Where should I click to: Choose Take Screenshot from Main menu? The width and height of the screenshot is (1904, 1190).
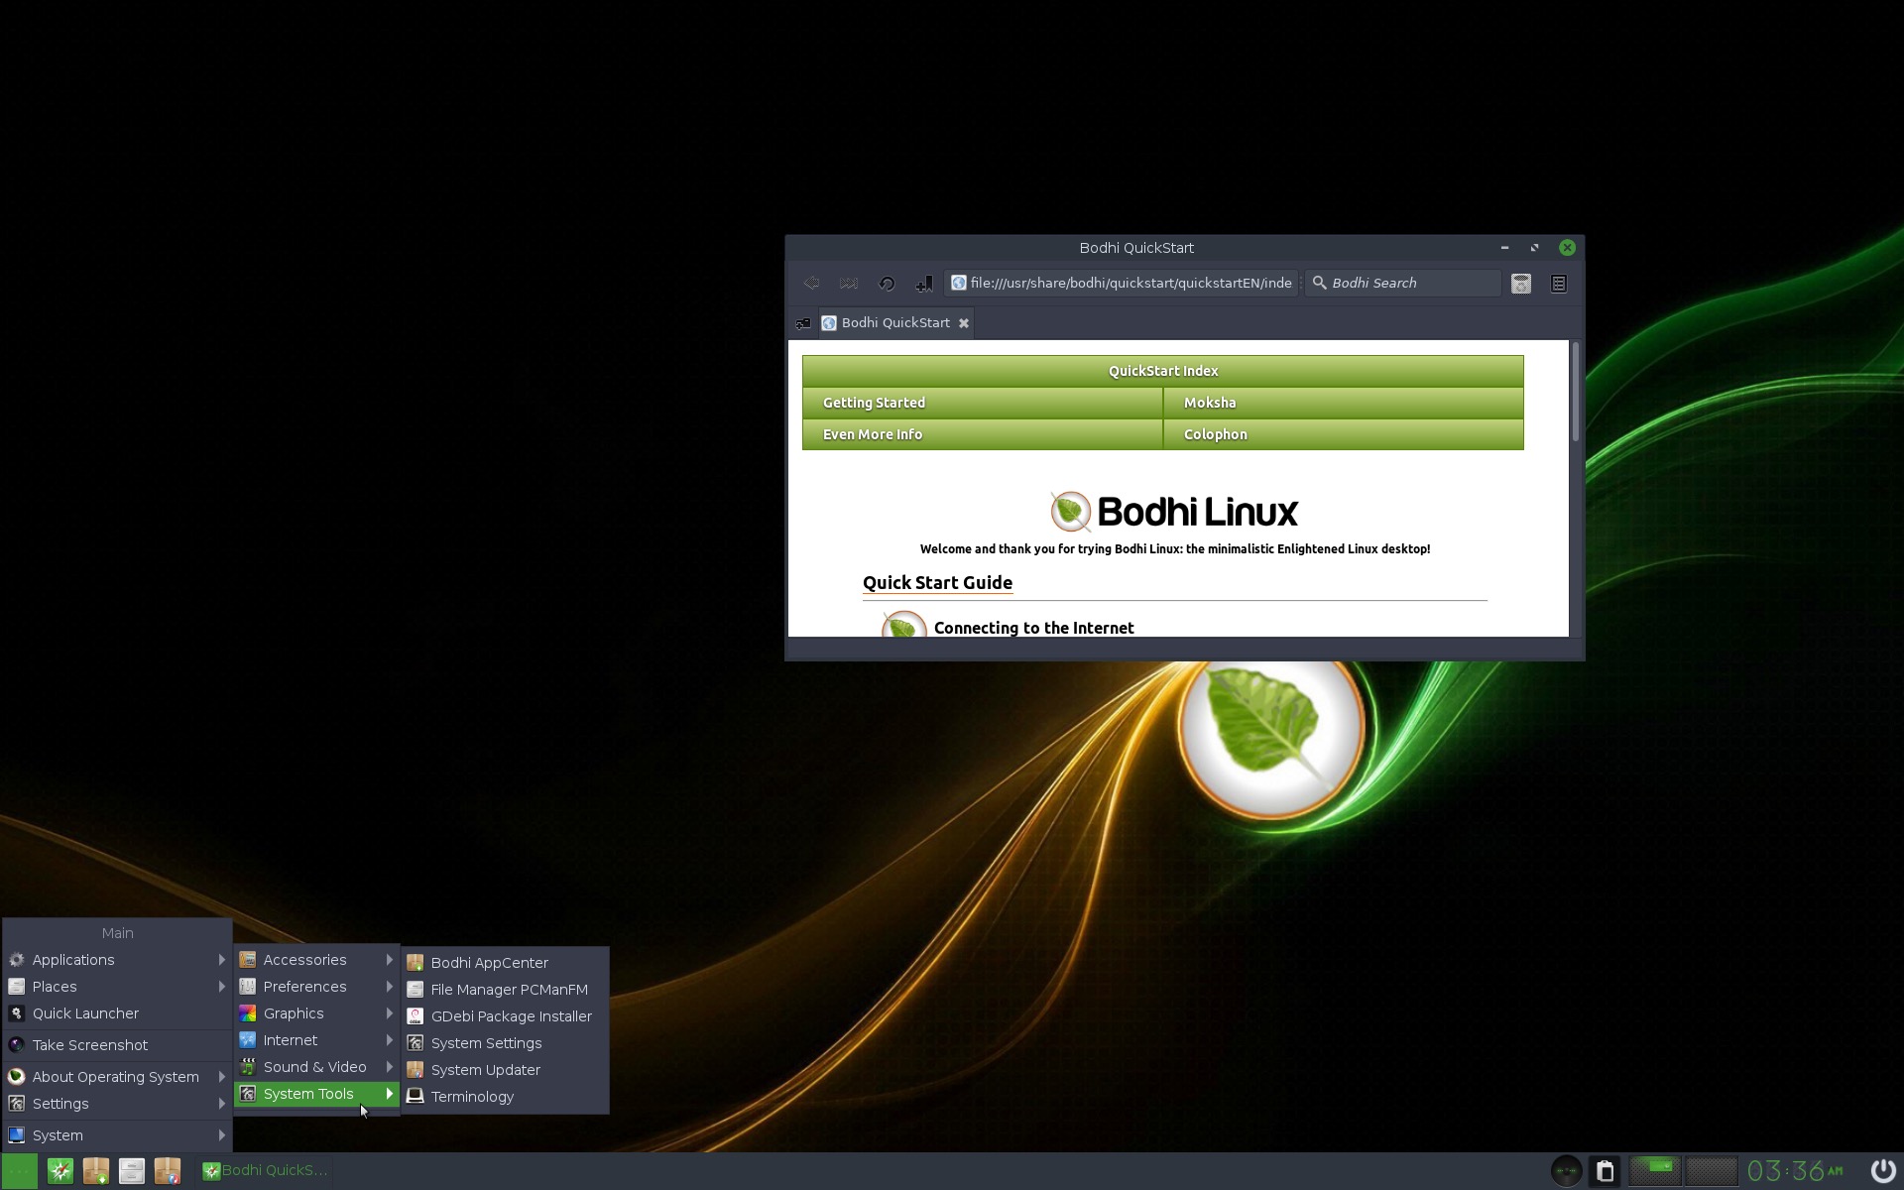tap(117, 1045)
